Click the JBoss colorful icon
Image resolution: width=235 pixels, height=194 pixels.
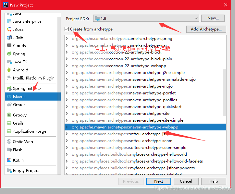(9, 30)
